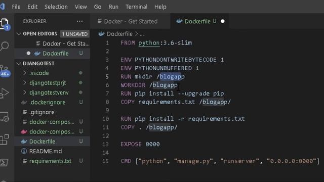324x182 pixels.
Task: Click the unsaved dot on Dockerfile tab
Action: [223, 21]
